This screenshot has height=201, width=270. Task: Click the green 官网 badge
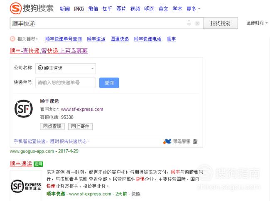[x=38, y=164]
